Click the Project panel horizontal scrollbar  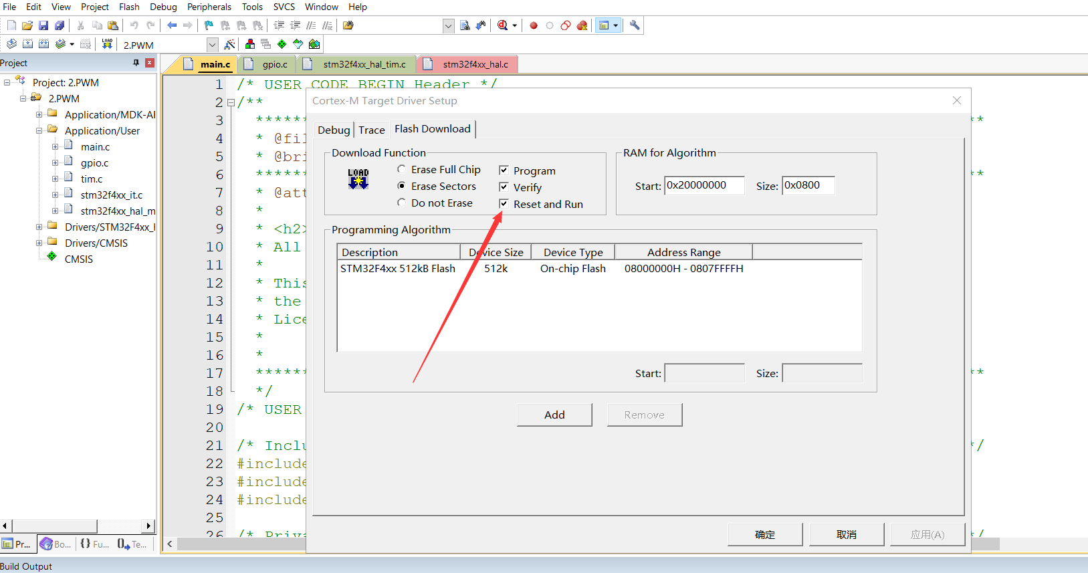coord(55,526)
